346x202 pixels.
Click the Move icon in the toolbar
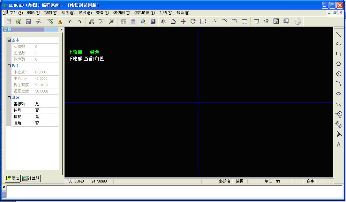click(x=183, y=21)
